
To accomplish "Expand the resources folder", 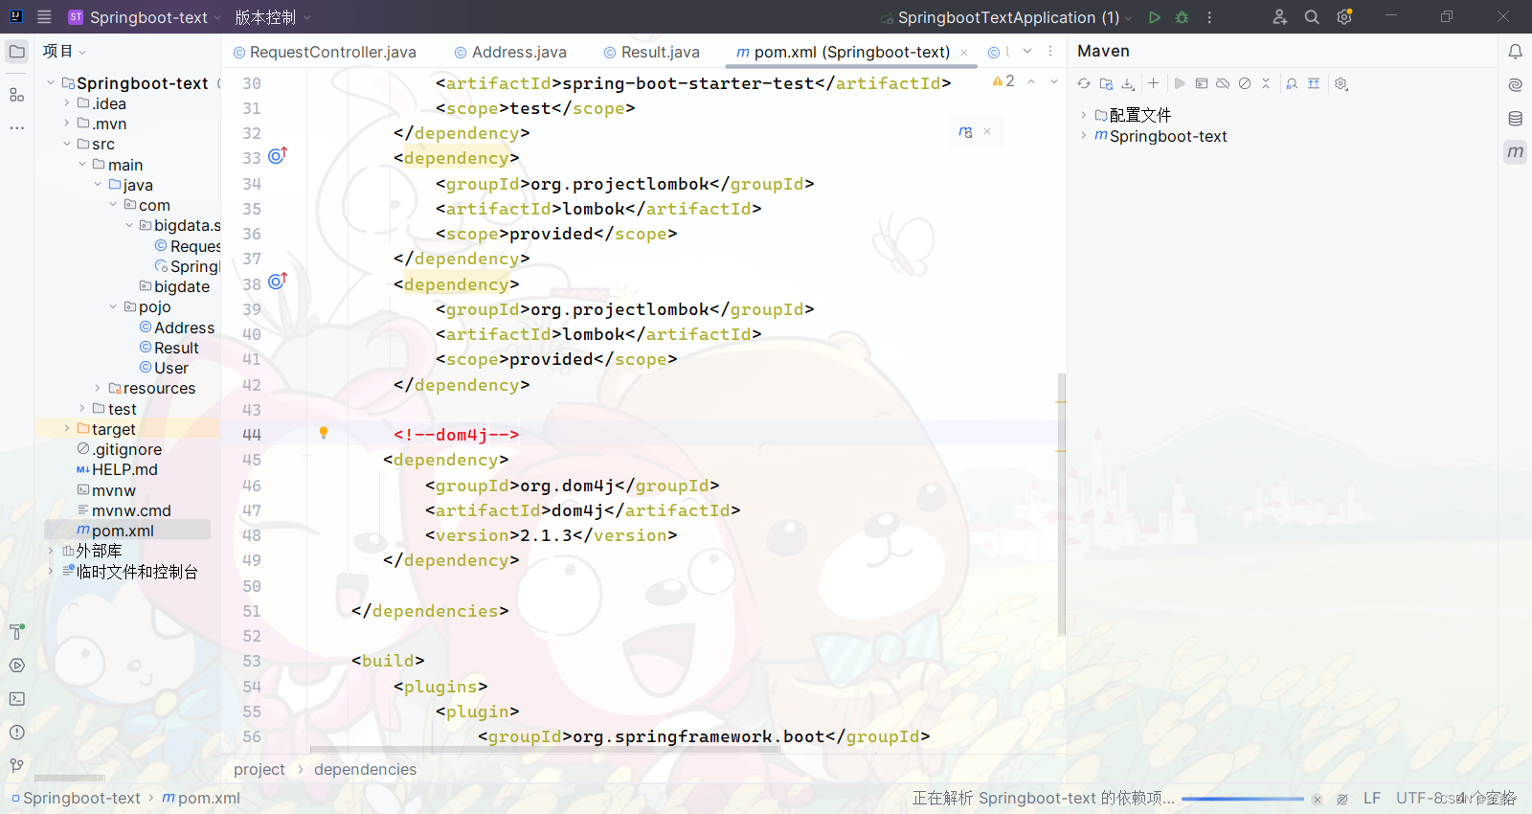I will coord(98,388).
